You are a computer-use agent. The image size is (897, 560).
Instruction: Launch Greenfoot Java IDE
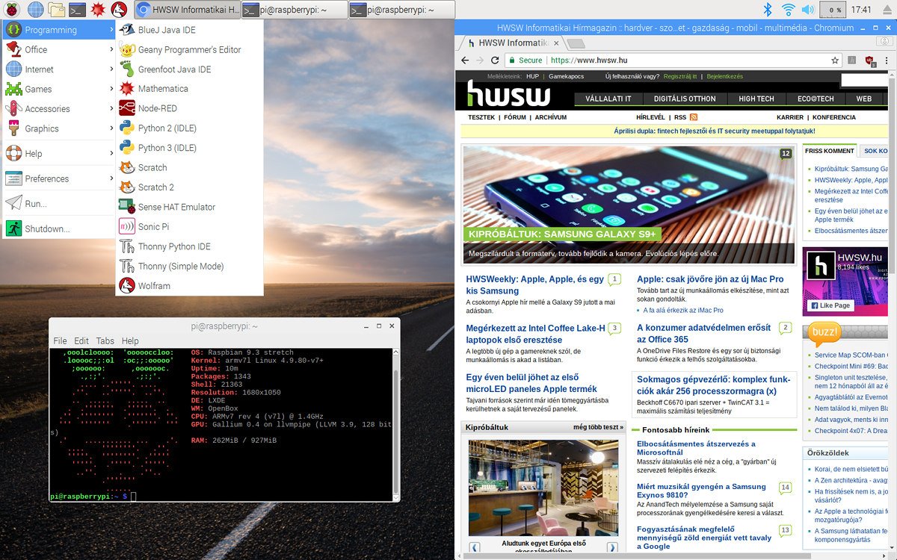point(189,69)
